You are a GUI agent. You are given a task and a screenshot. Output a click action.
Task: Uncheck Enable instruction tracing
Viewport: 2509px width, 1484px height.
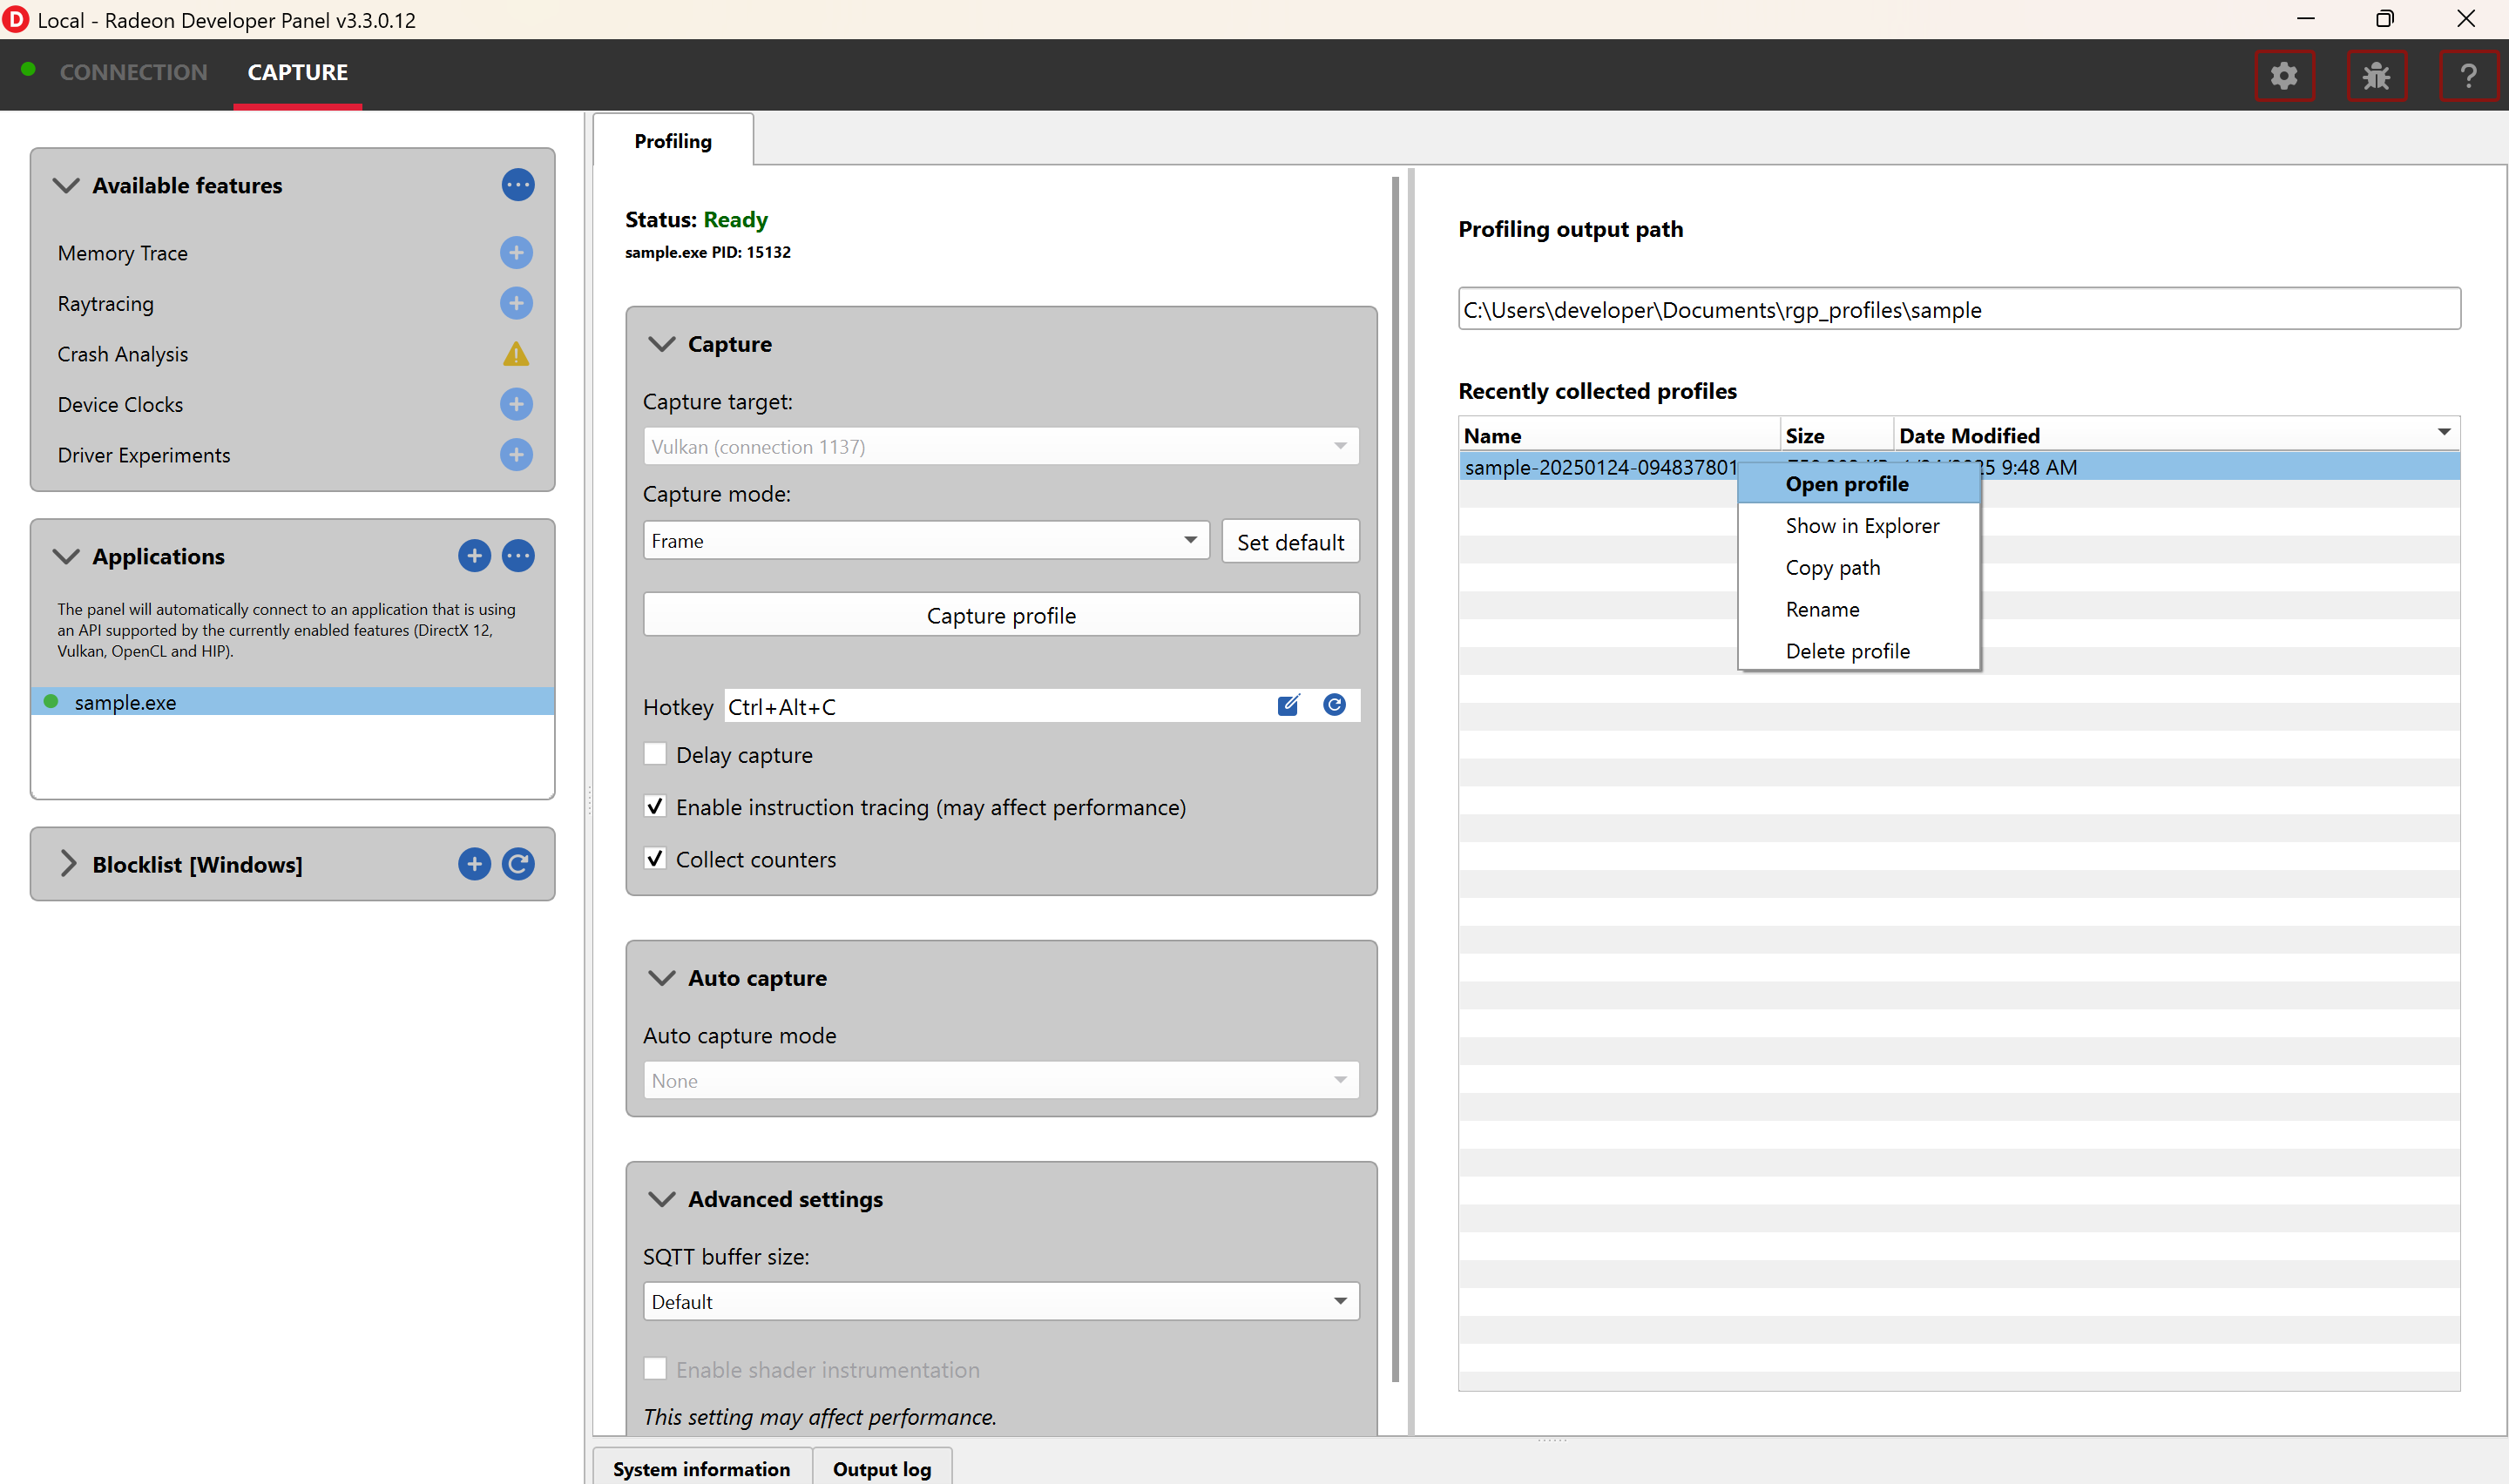tap(655, 807)
